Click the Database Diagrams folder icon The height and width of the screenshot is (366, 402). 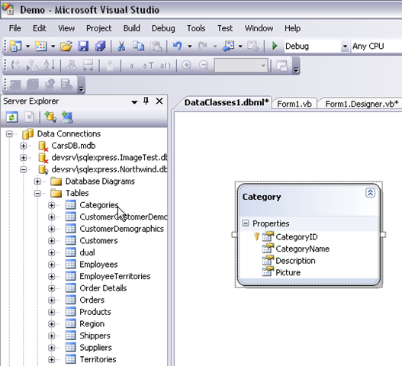[x=56, y=181]
